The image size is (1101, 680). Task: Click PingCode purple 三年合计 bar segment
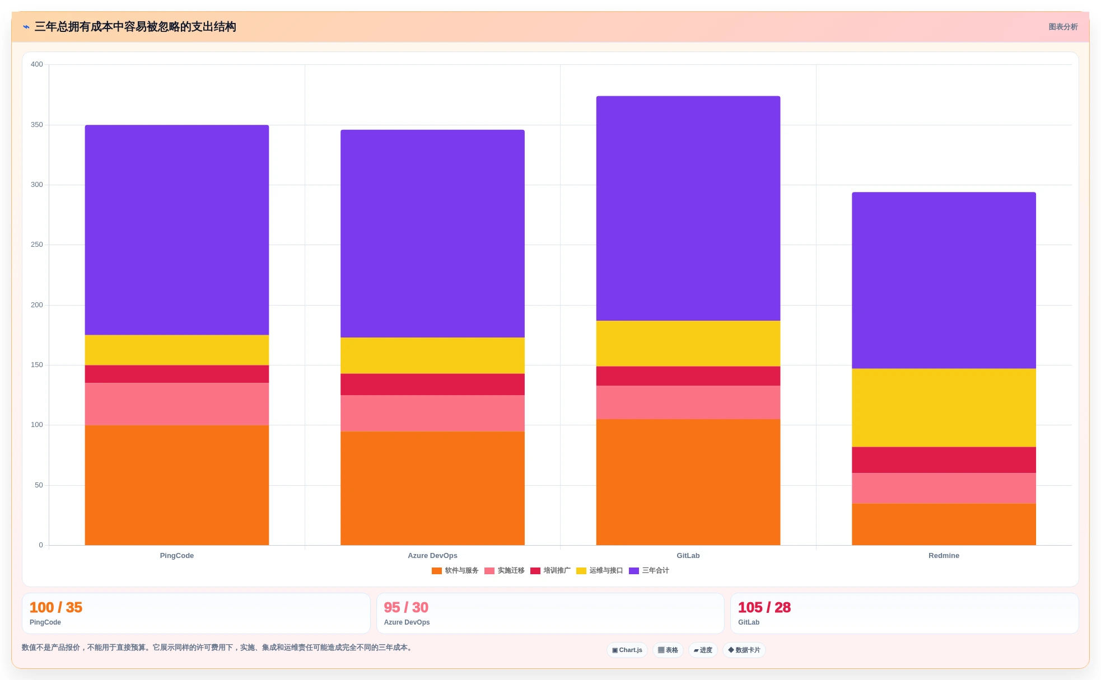[177, 230]
